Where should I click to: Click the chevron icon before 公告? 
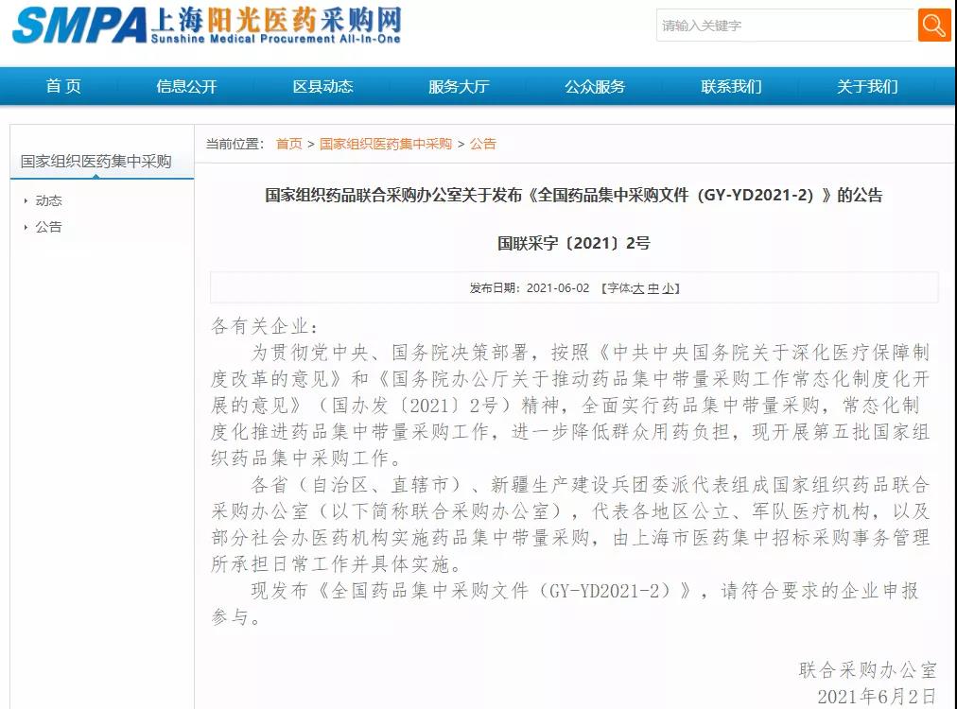click(x=26, y=227)
